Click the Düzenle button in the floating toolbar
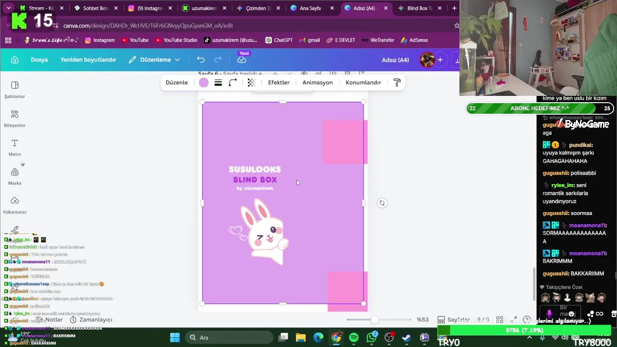The image size is (617, 347). pos(177,82)
